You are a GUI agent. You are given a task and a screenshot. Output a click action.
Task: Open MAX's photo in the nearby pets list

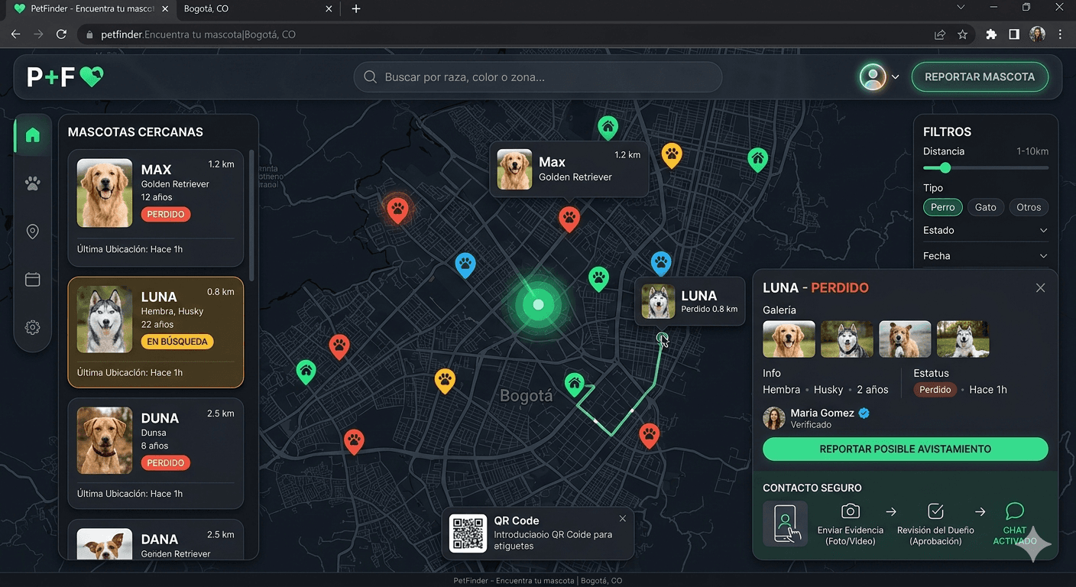(105, 193)
